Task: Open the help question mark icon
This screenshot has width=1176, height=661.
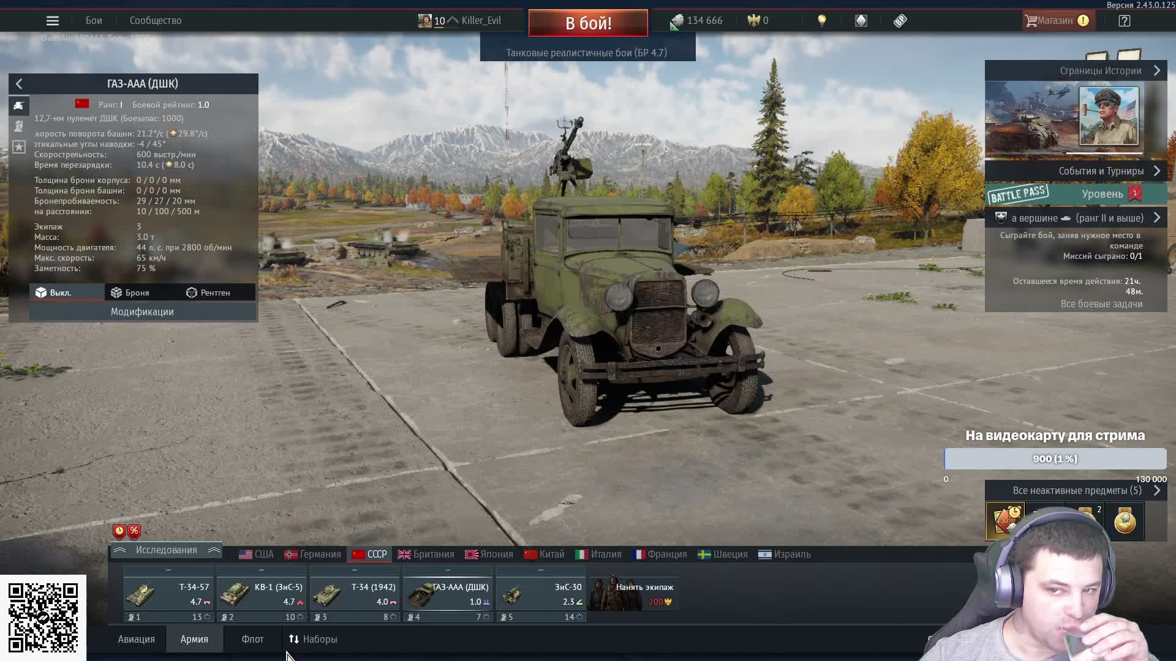Action: (1124, 21)
